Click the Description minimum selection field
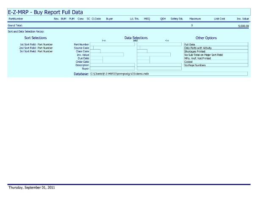This screenshot has width=258, height=200. pyautogui.click(x=112, y=65)
